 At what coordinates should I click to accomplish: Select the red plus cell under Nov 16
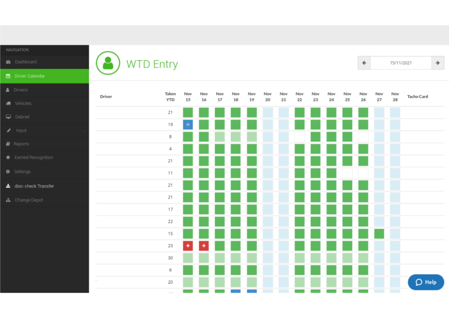203,246
